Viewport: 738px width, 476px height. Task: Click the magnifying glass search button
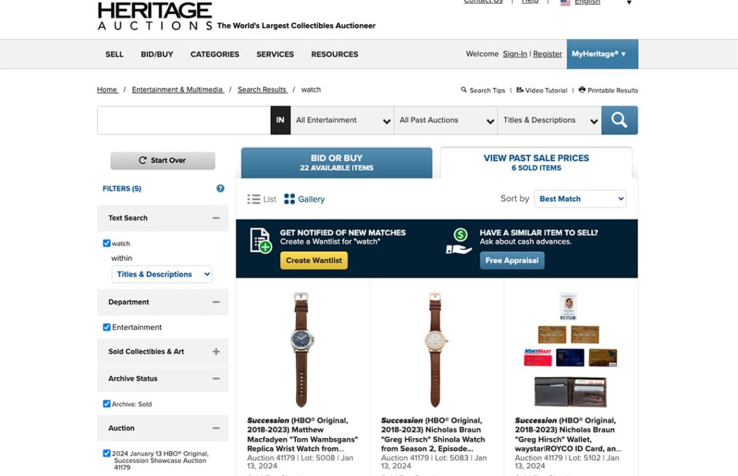click(619, 120)
